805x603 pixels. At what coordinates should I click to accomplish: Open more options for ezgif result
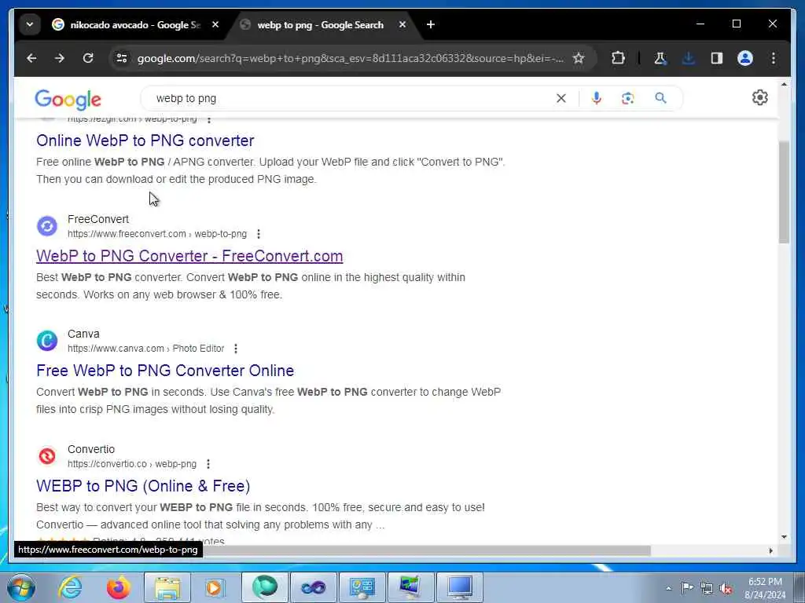tap(209, 119)
